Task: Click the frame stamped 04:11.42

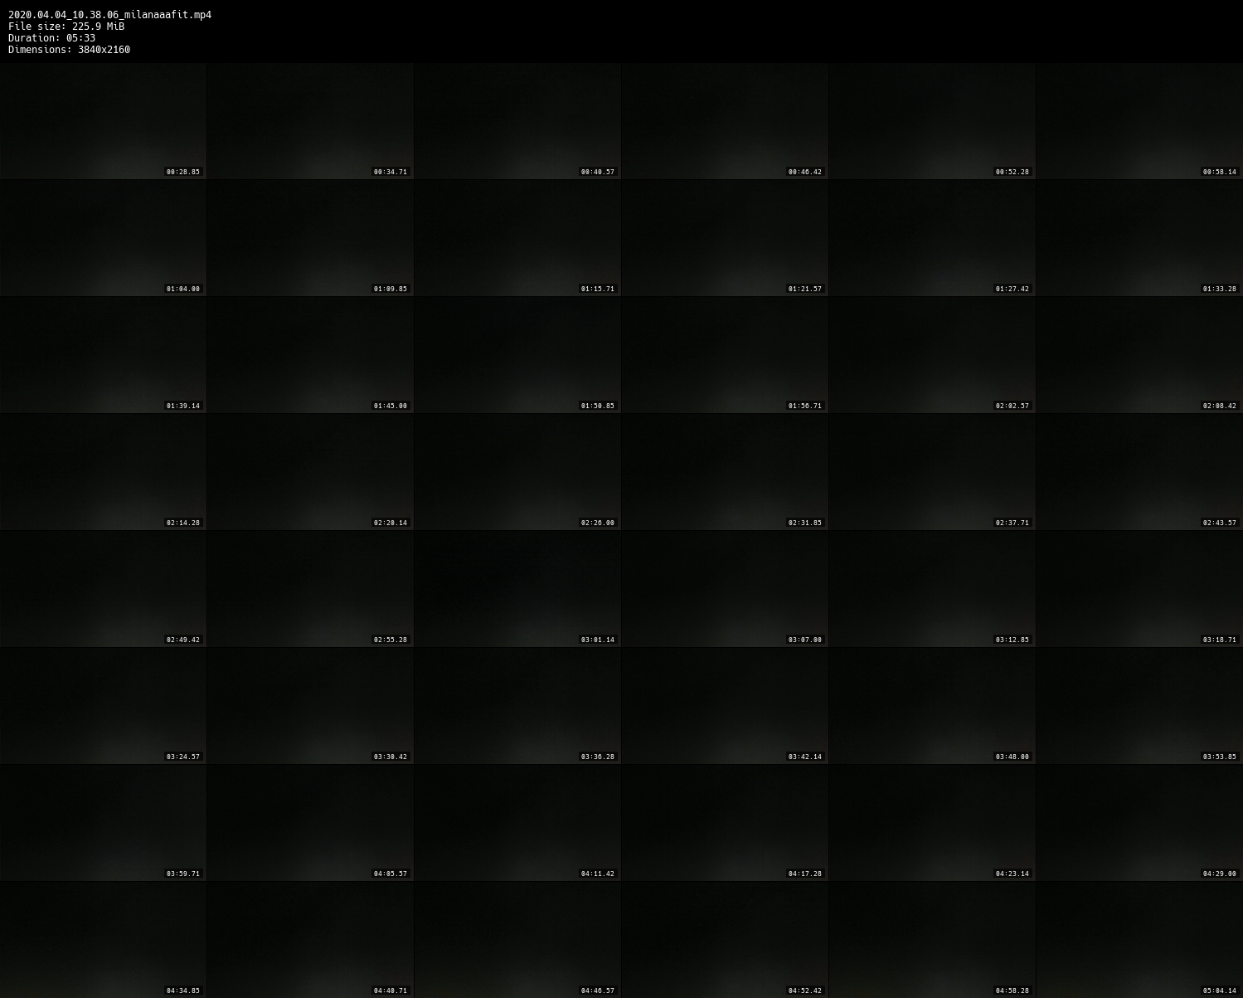Action: (517, 823)
